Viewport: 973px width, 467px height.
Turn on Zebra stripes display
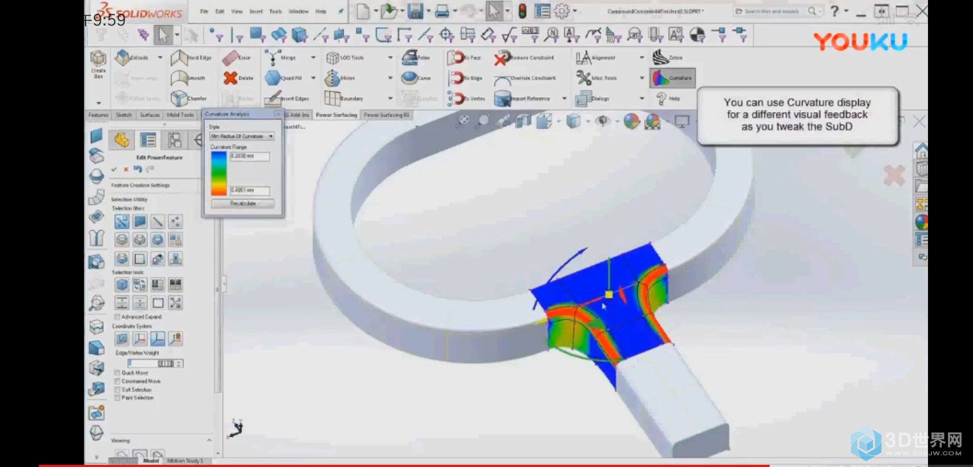coord(667,57)
